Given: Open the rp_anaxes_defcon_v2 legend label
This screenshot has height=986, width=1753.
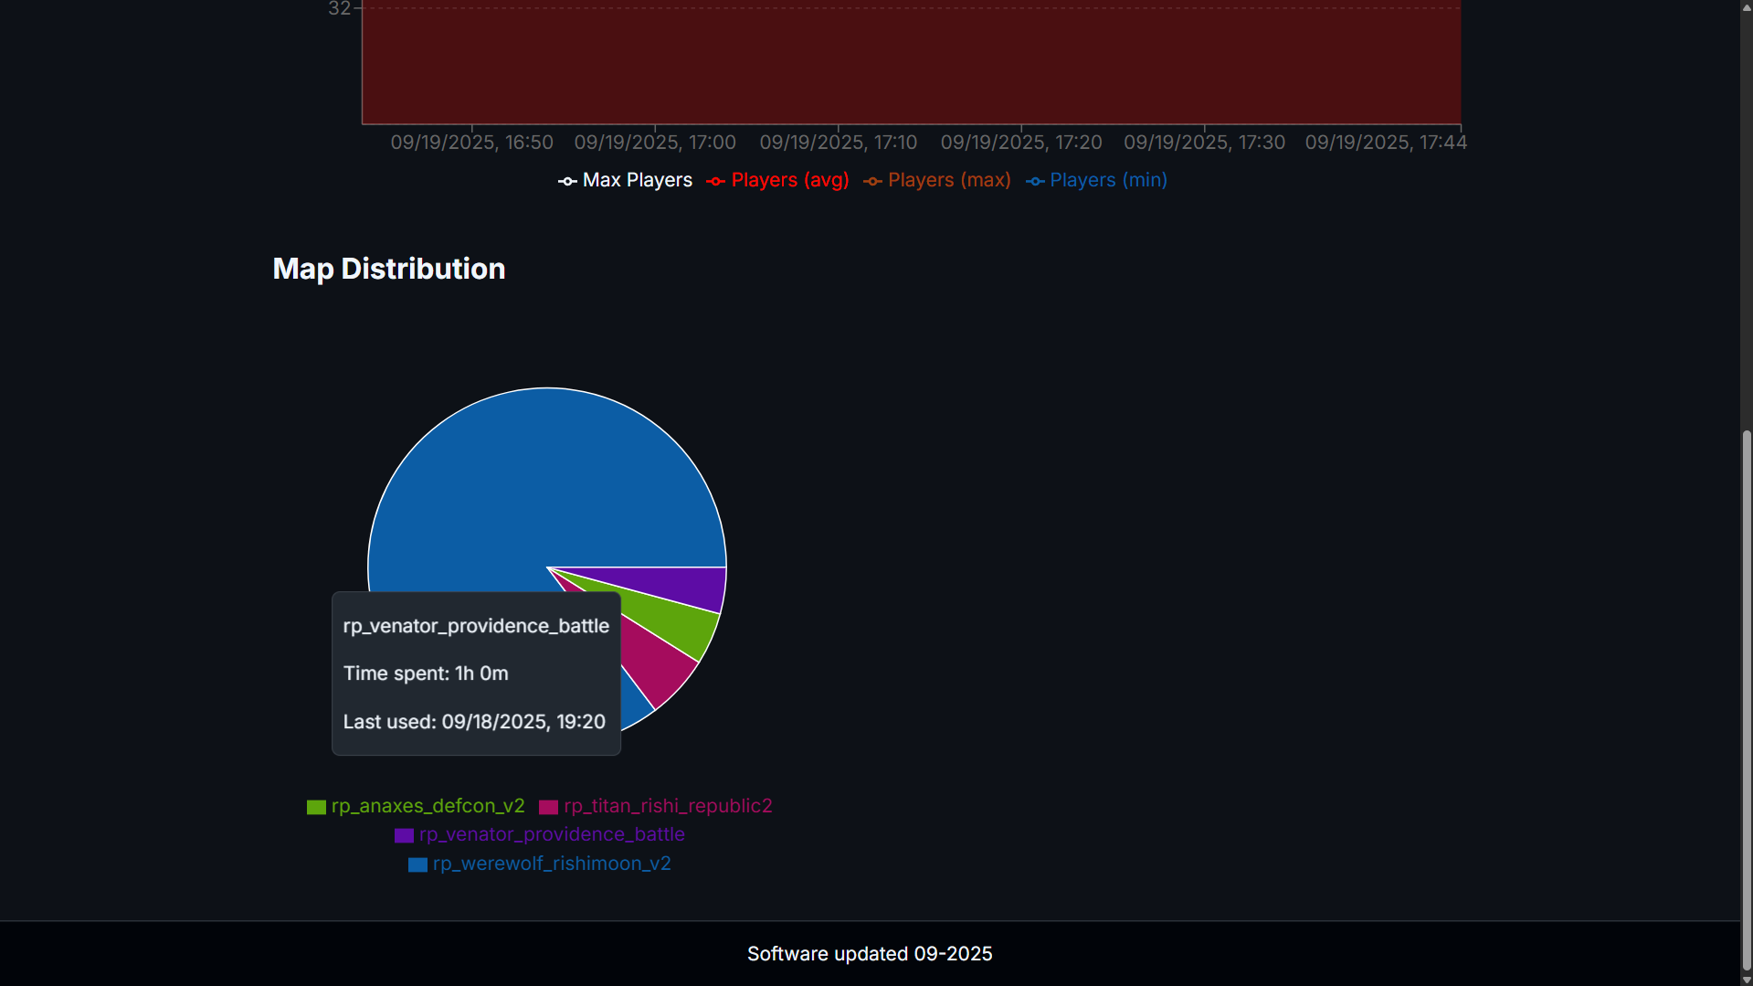Looking at the screenshot, I should pos(427,807).
